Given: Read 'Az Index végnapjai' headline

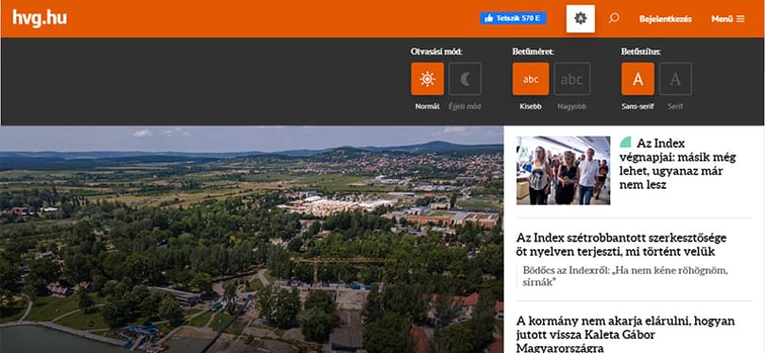Looking at the screenshot, I should point(678,164).
